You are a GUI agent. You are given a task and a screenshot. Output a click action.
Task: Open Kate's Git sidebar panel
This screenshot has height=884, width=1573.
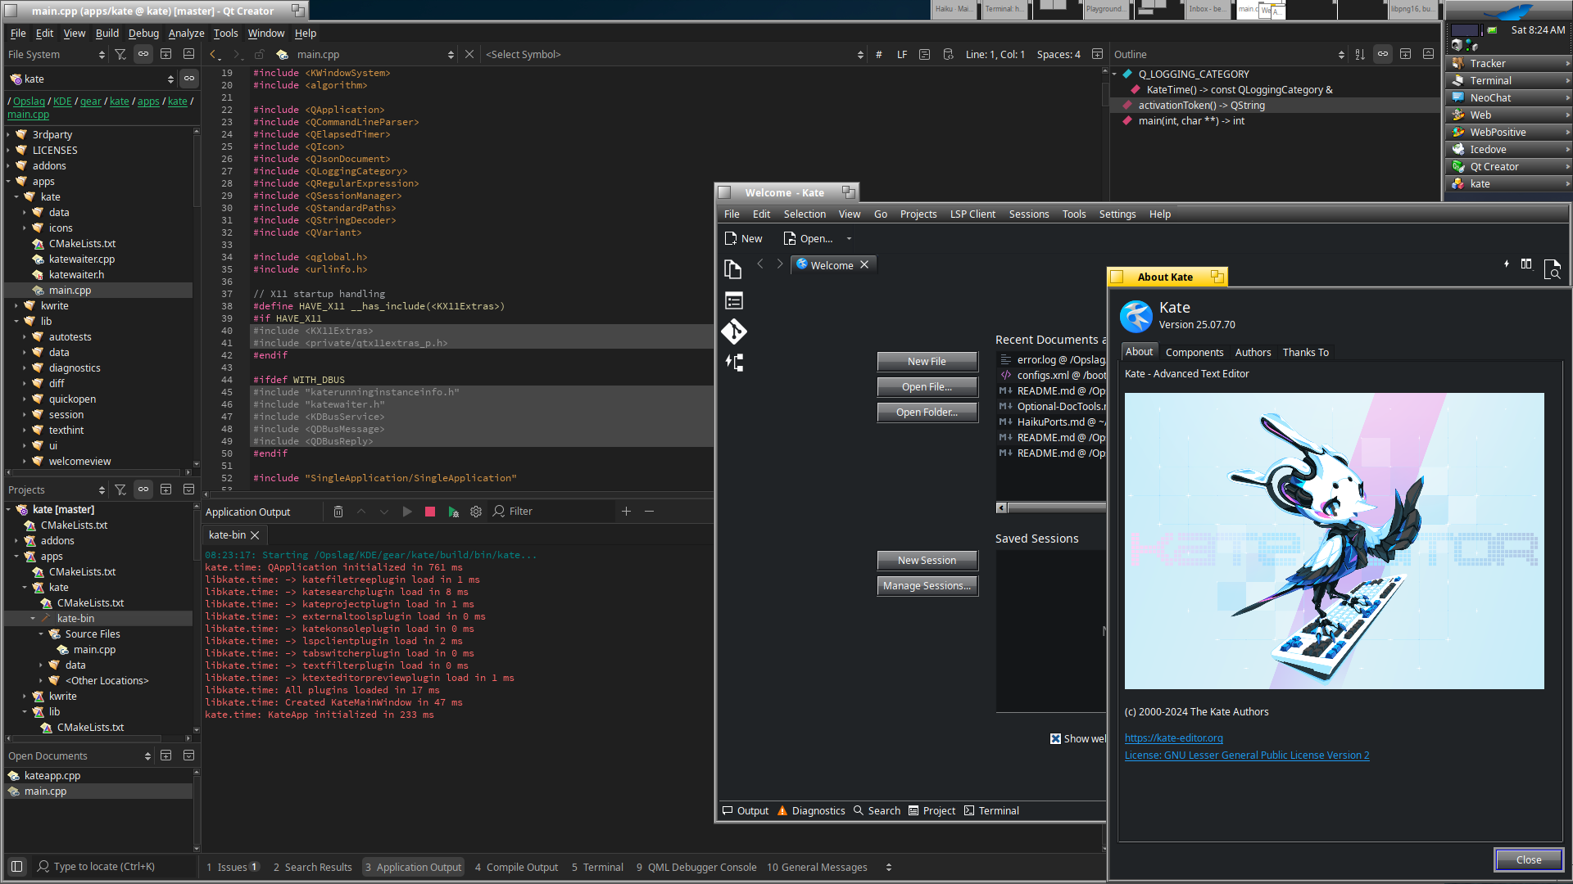[x=733, y=331]
